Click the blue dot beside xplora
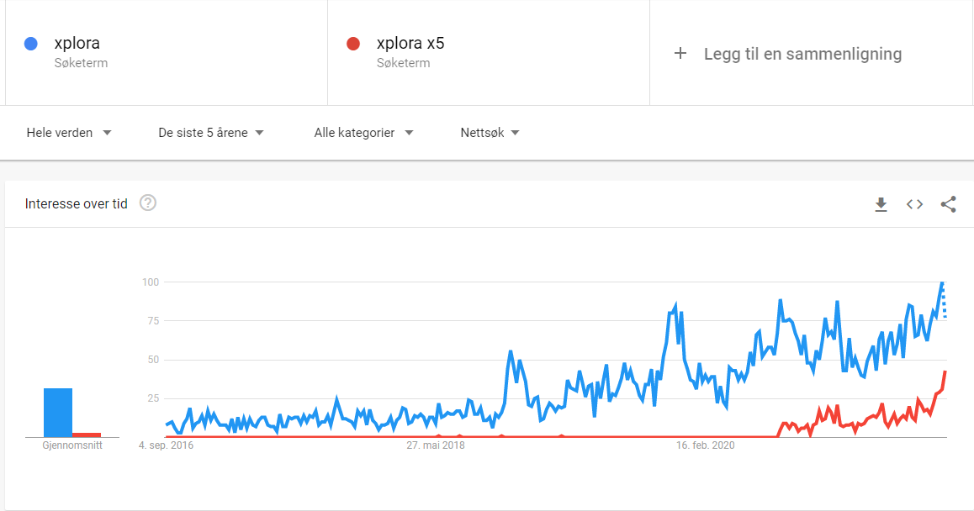Viewport: 974px width, 511px height. [x=30, y=44]
